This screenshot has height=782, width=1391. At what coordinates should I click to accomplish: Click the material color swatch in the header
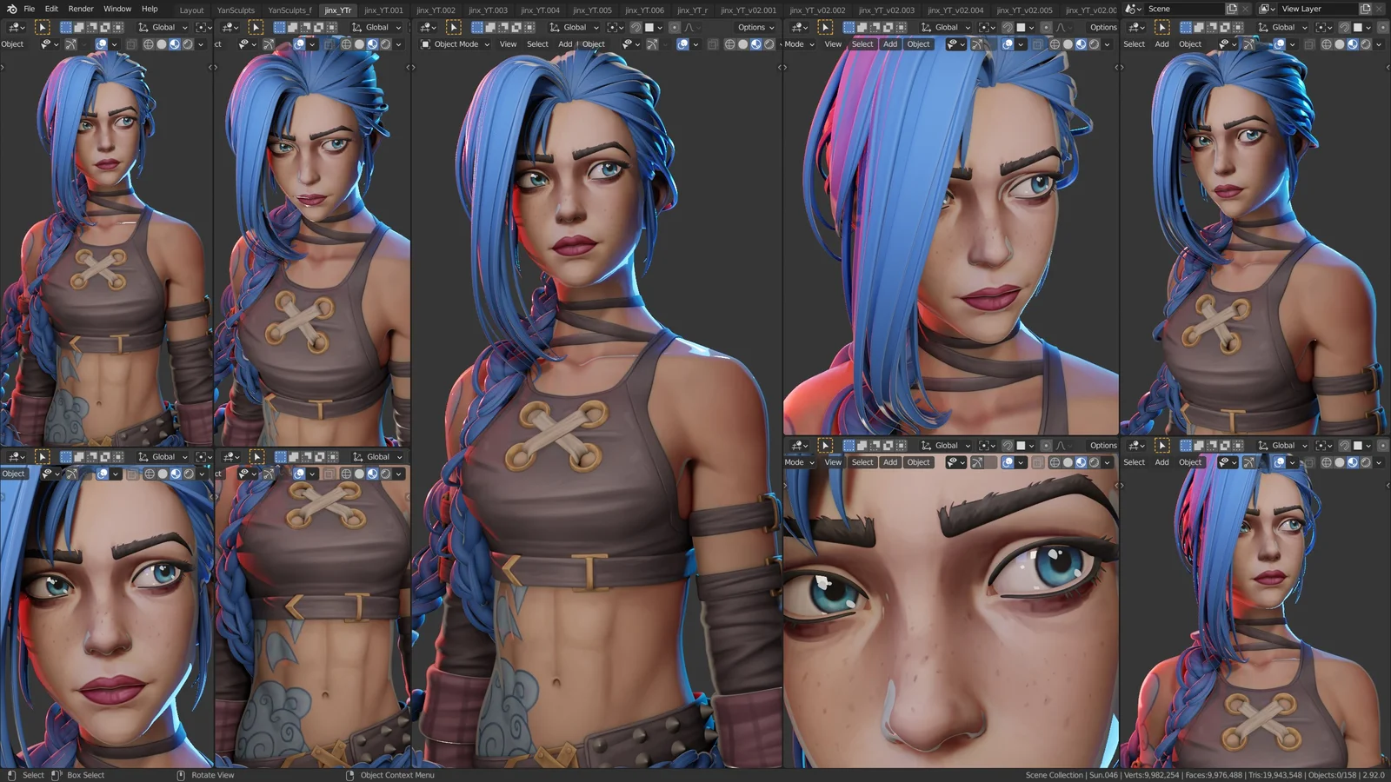point(651,27)
